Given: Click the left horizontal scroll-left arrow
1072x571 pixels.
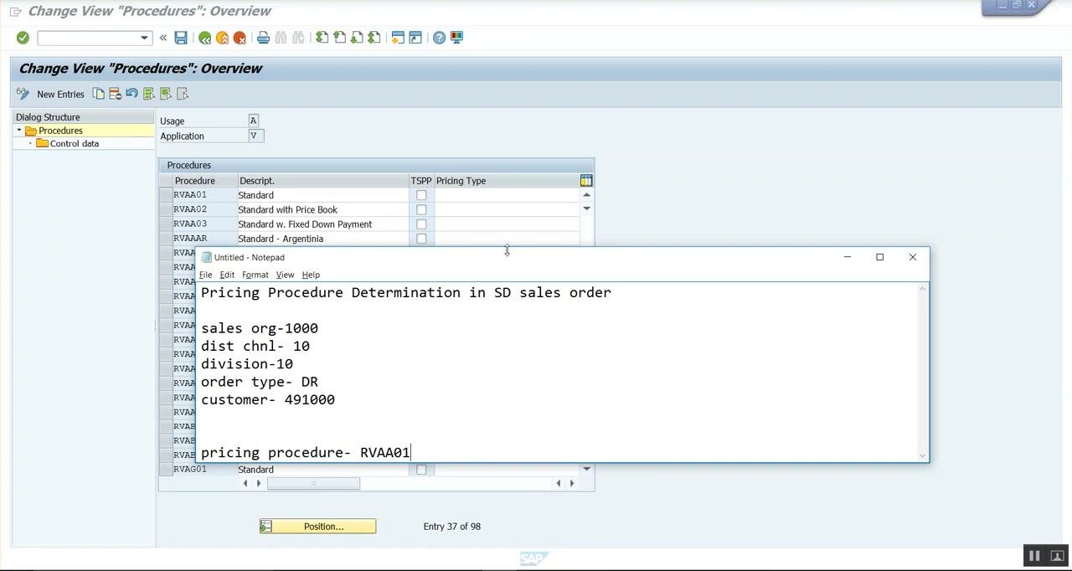Looking at the screenshot, I should (245, 483).
